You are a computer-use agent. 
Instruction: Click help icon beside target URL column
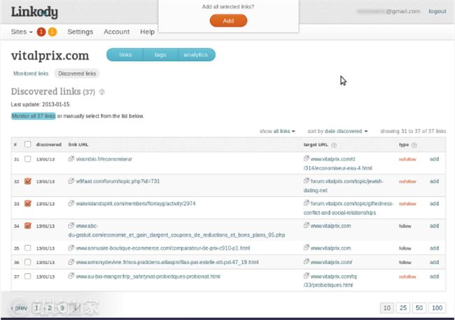click(x=334, y=145)
